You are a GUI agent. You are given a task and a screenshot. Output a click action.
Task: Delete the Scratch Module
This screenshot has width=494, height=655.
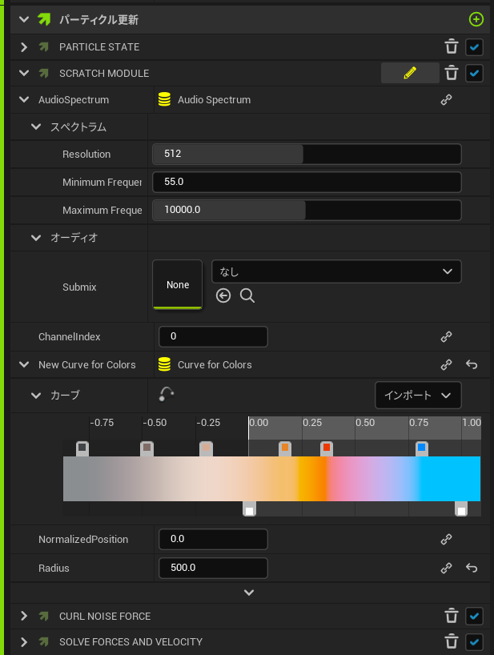coord(452,73)
